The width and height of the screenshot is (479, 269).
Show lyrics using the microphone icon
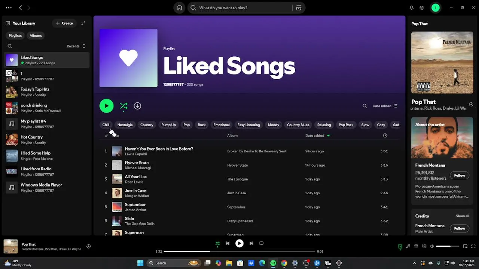coord(408,247)
